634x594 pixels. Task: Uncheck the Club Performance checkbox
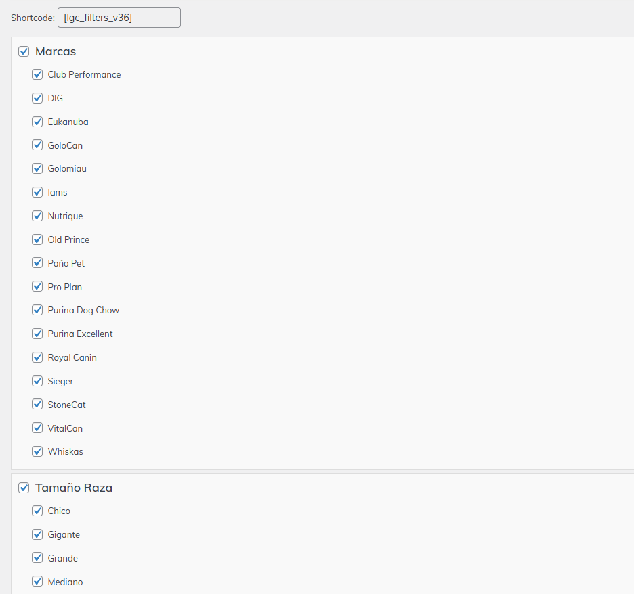[x=37, y=74]
